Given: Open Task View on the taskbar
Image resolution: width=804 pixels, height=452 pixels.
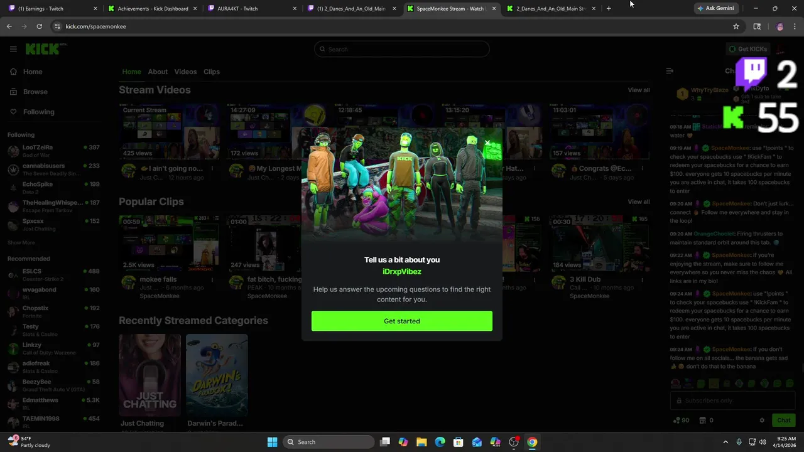Looking at the screenshot, I should point(385,442).
